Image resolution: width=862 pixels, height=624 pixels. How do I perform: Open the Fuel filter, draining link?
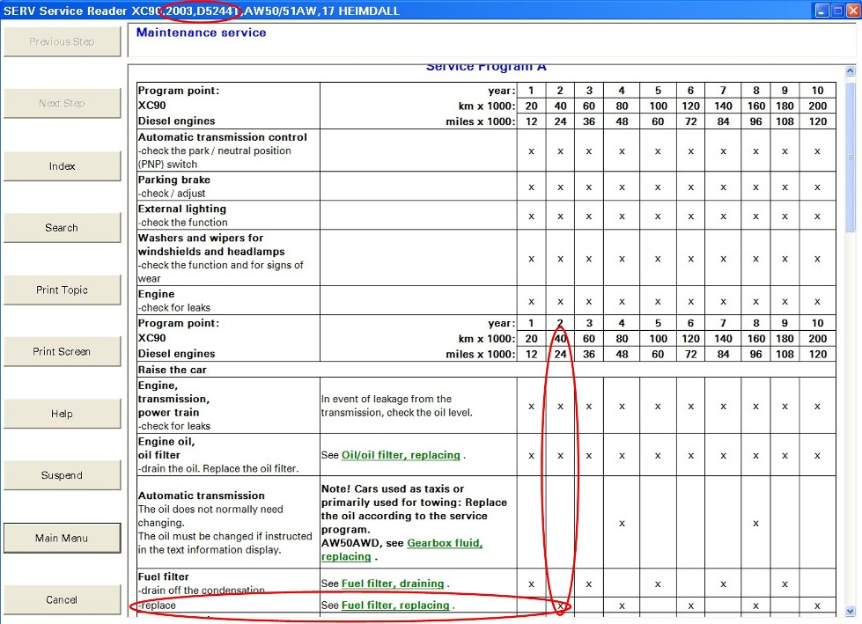(x=393, y=584)
